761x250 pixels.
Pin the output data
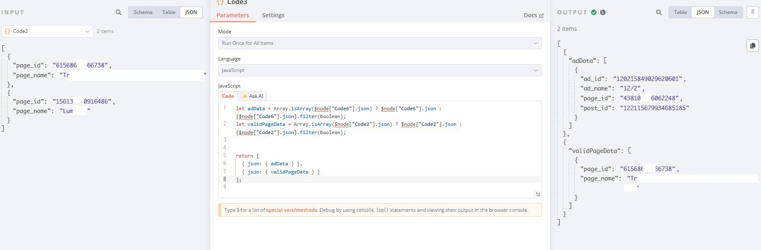tap(753, 12)
